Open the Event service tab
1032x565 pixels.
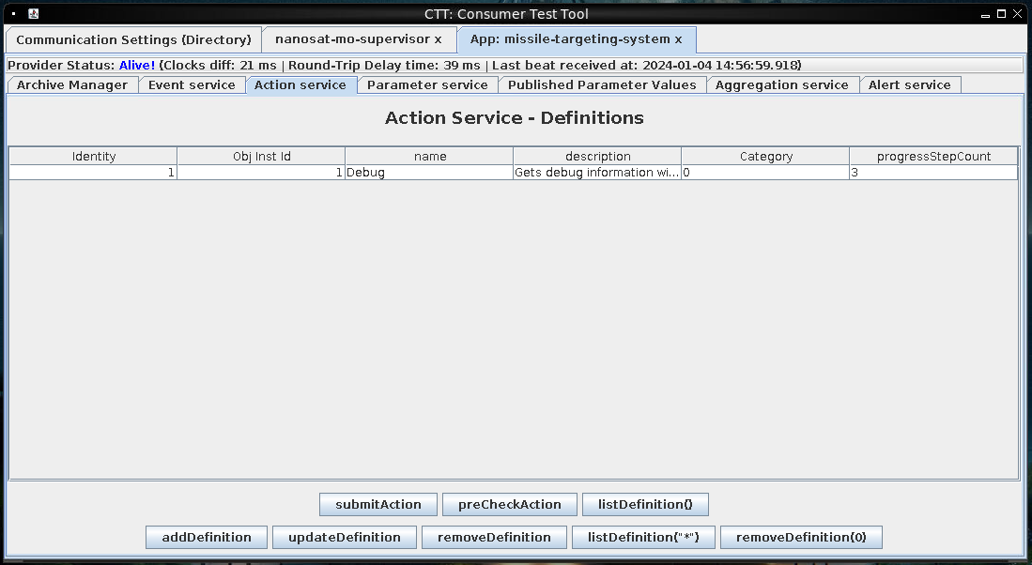click(192, 84)
